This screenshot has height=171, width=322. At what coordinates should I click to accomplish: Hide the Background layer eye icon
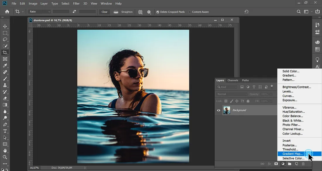pos(218,110)
